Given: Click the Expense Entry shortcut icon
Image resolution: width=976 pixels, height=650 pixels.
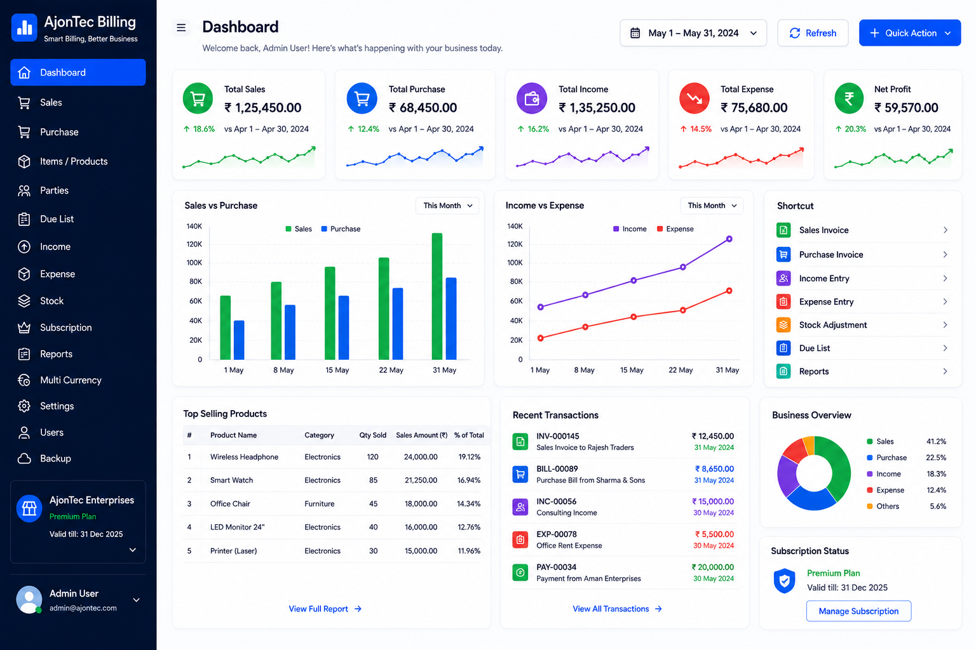Looking at the screenshot, I should pyautogui.click(x=783, y=302).
